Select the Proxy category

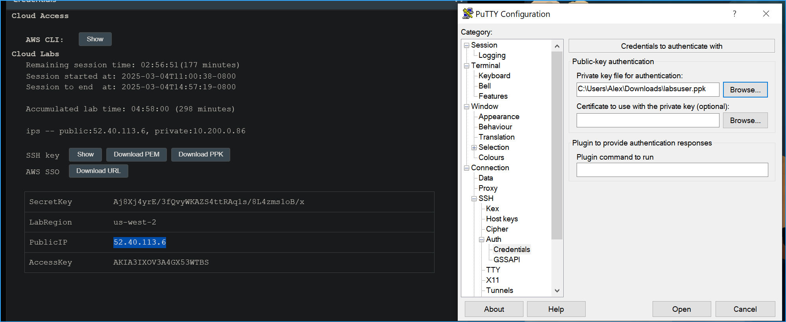(x=488, y=188)
